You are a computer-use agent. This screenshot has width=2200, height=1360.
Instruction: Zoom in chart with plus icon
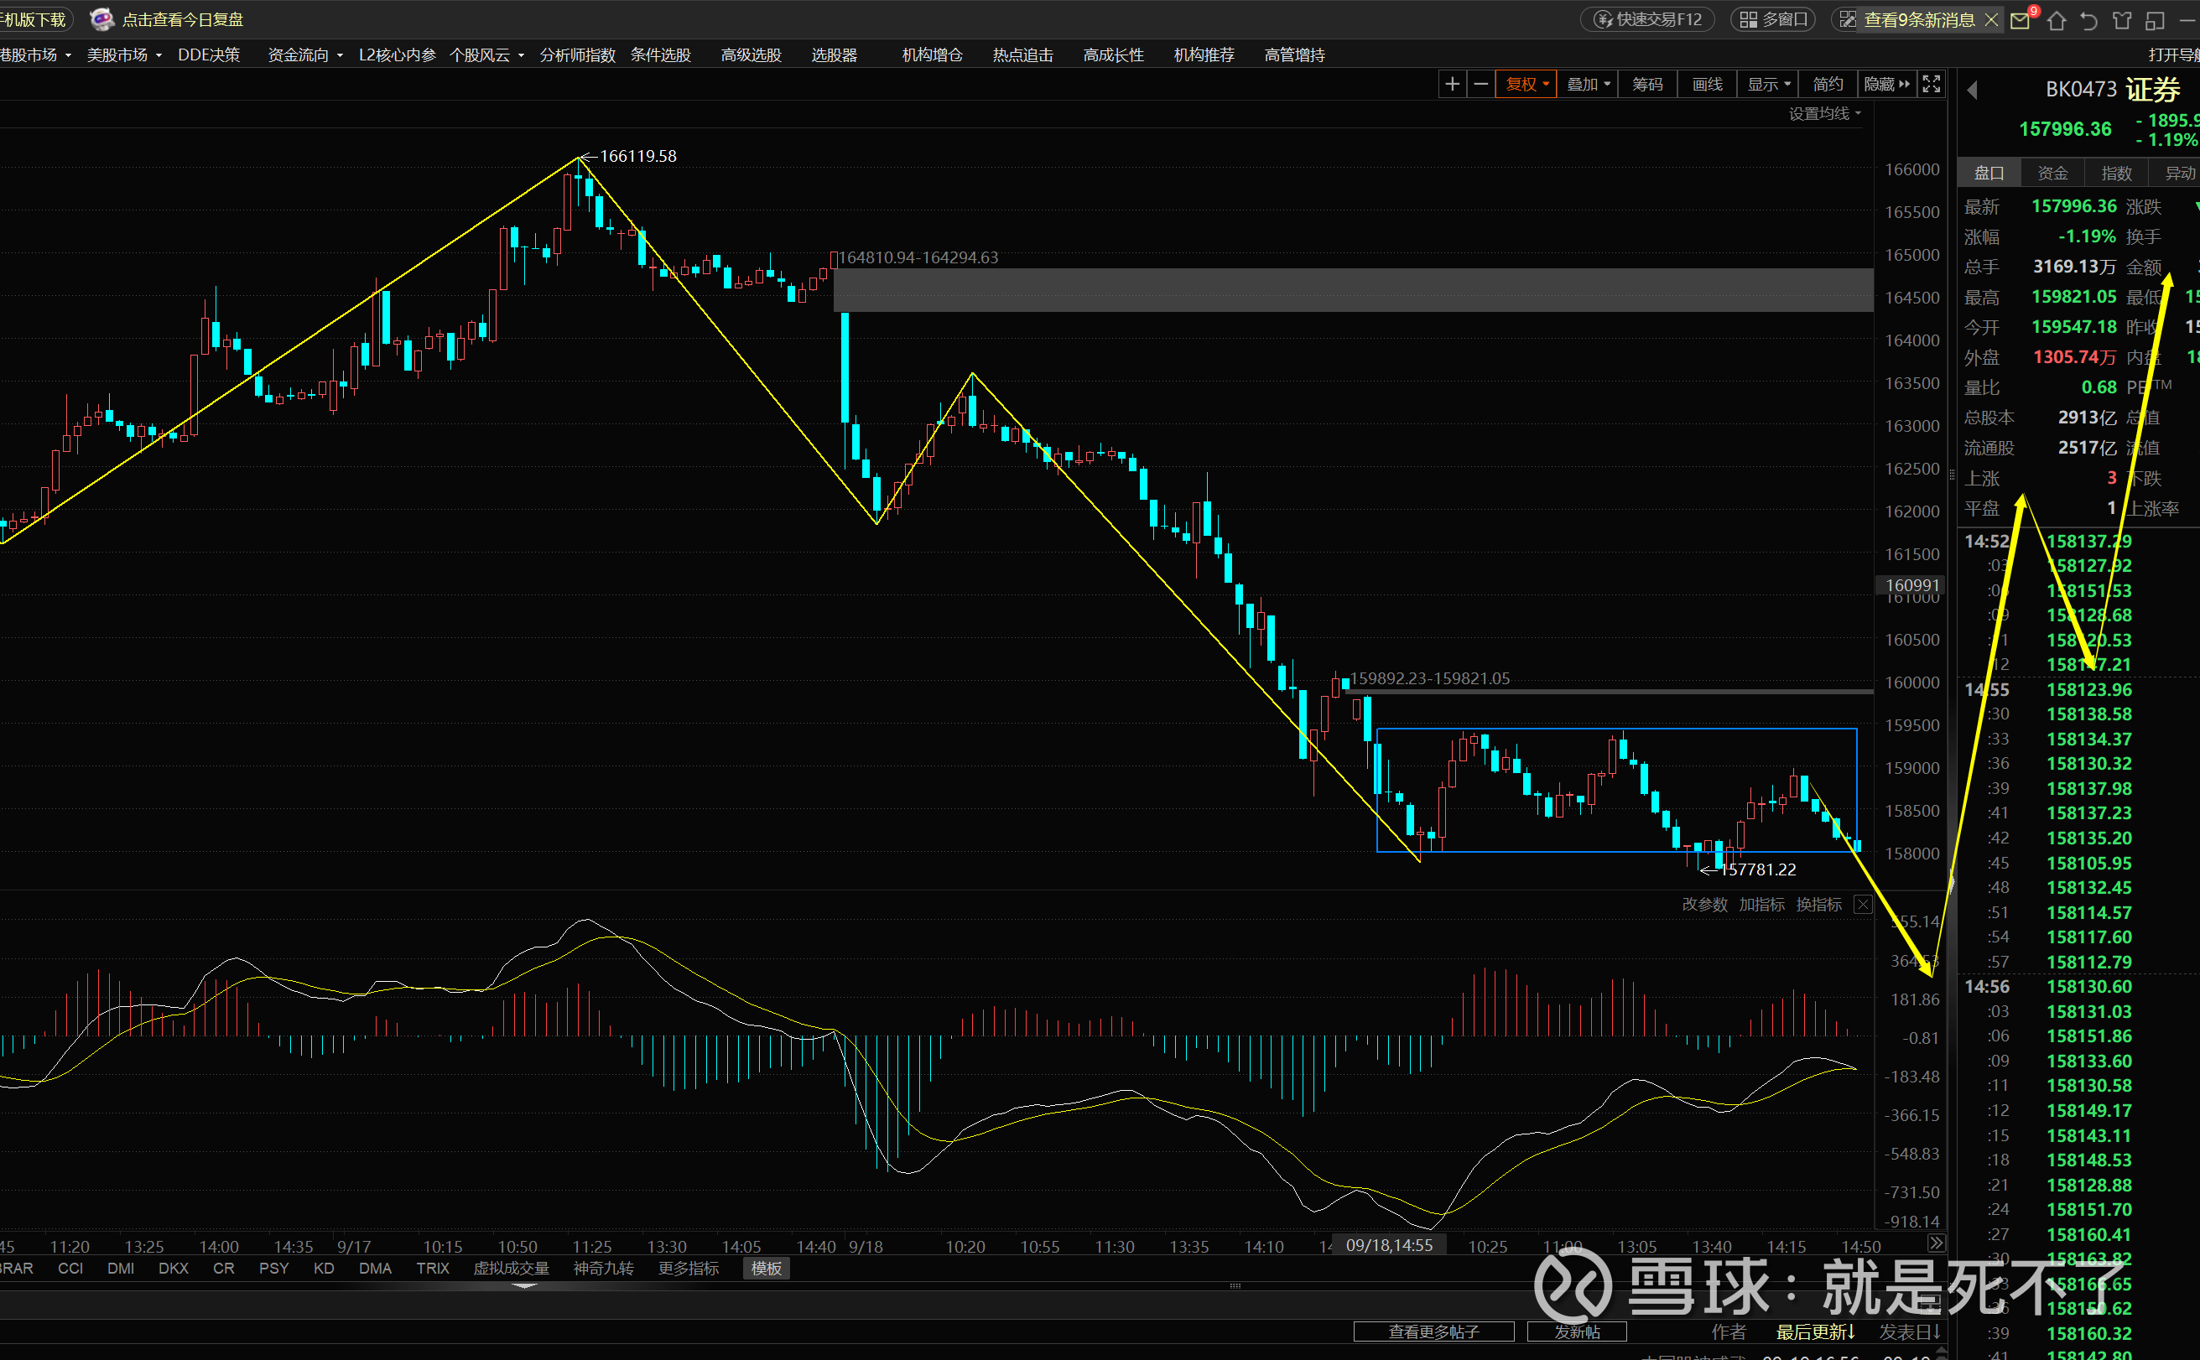1451,85
